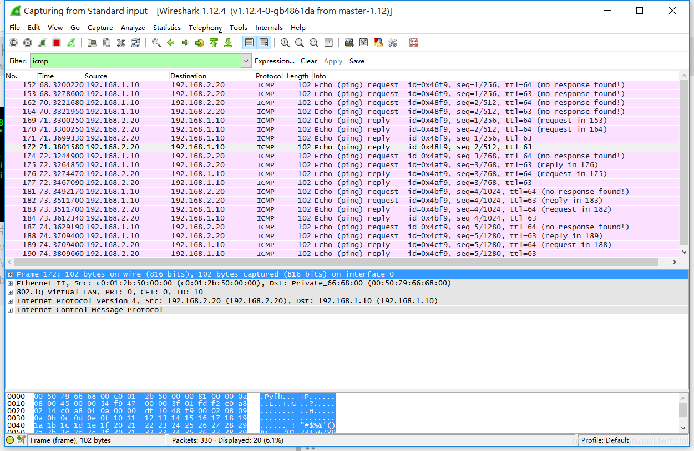Screen dimensions: 694x451
Task: Edit capture filters icon
Action: (349, 43)
